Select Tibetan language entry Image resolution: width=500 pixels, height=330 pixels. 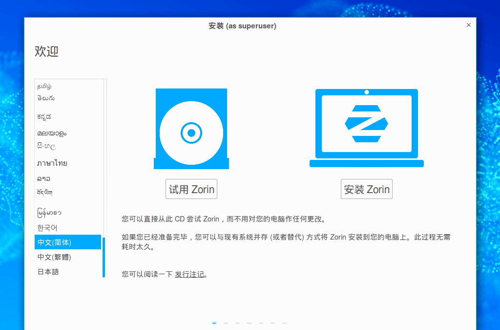(67, 193)
